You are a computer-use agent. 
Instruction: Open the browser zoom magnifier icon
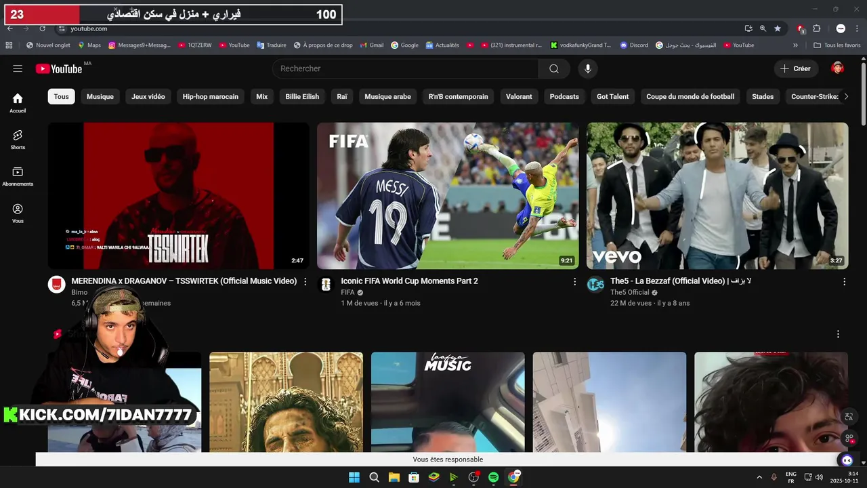pos(763,28)
